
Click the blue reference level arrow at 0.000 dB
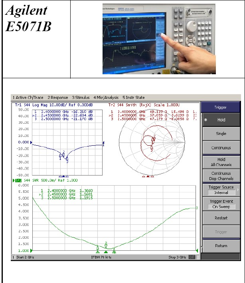point(32,142)
